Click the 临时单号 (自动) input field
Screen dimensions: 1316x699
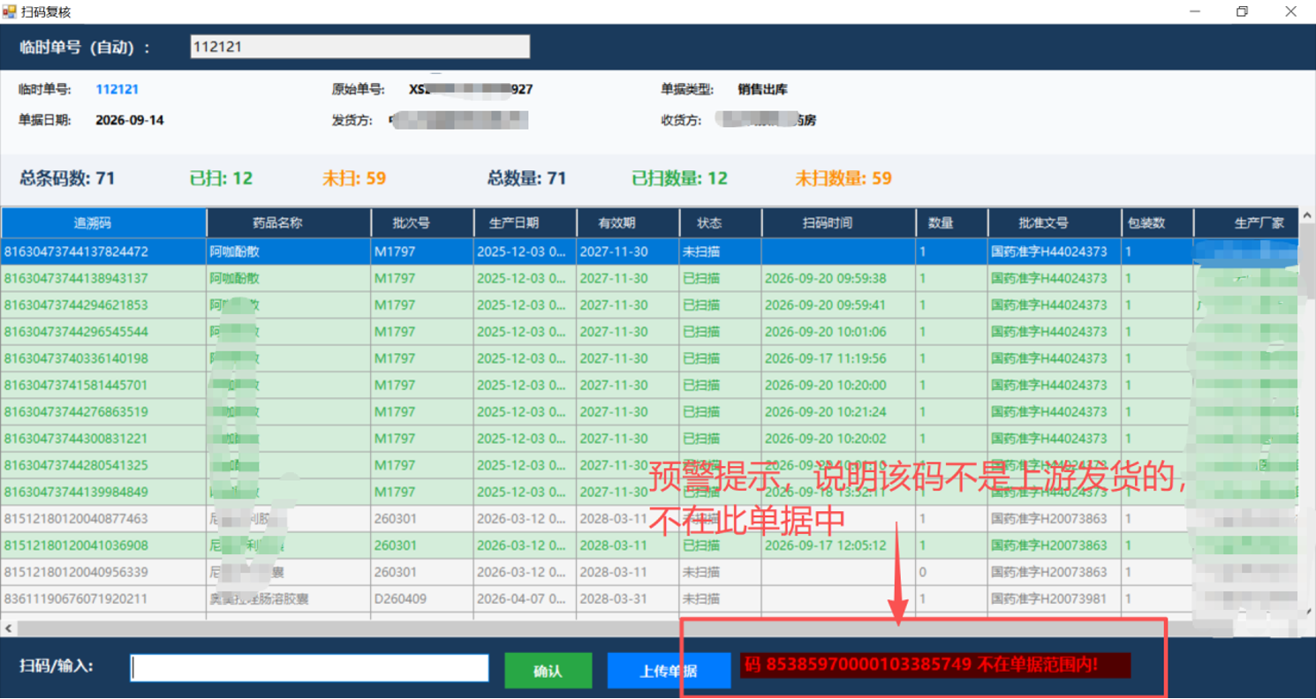pos(359,47)
